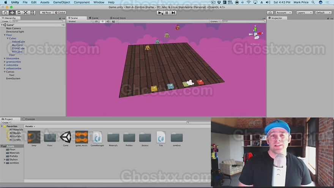The width and height of the screenshot is (334, 188).
Task: Select the Inspector tab
Action: (277, 18)
